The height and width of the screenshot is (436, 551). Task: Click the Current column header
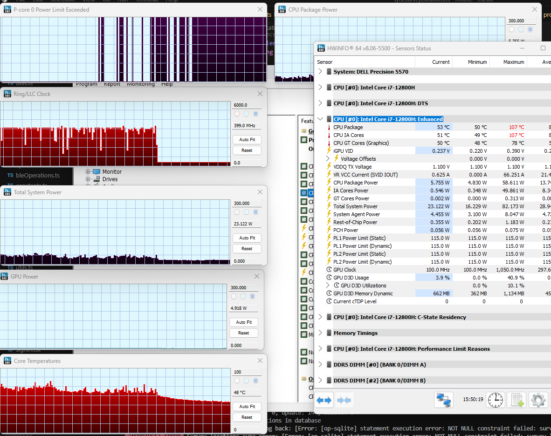434,62
